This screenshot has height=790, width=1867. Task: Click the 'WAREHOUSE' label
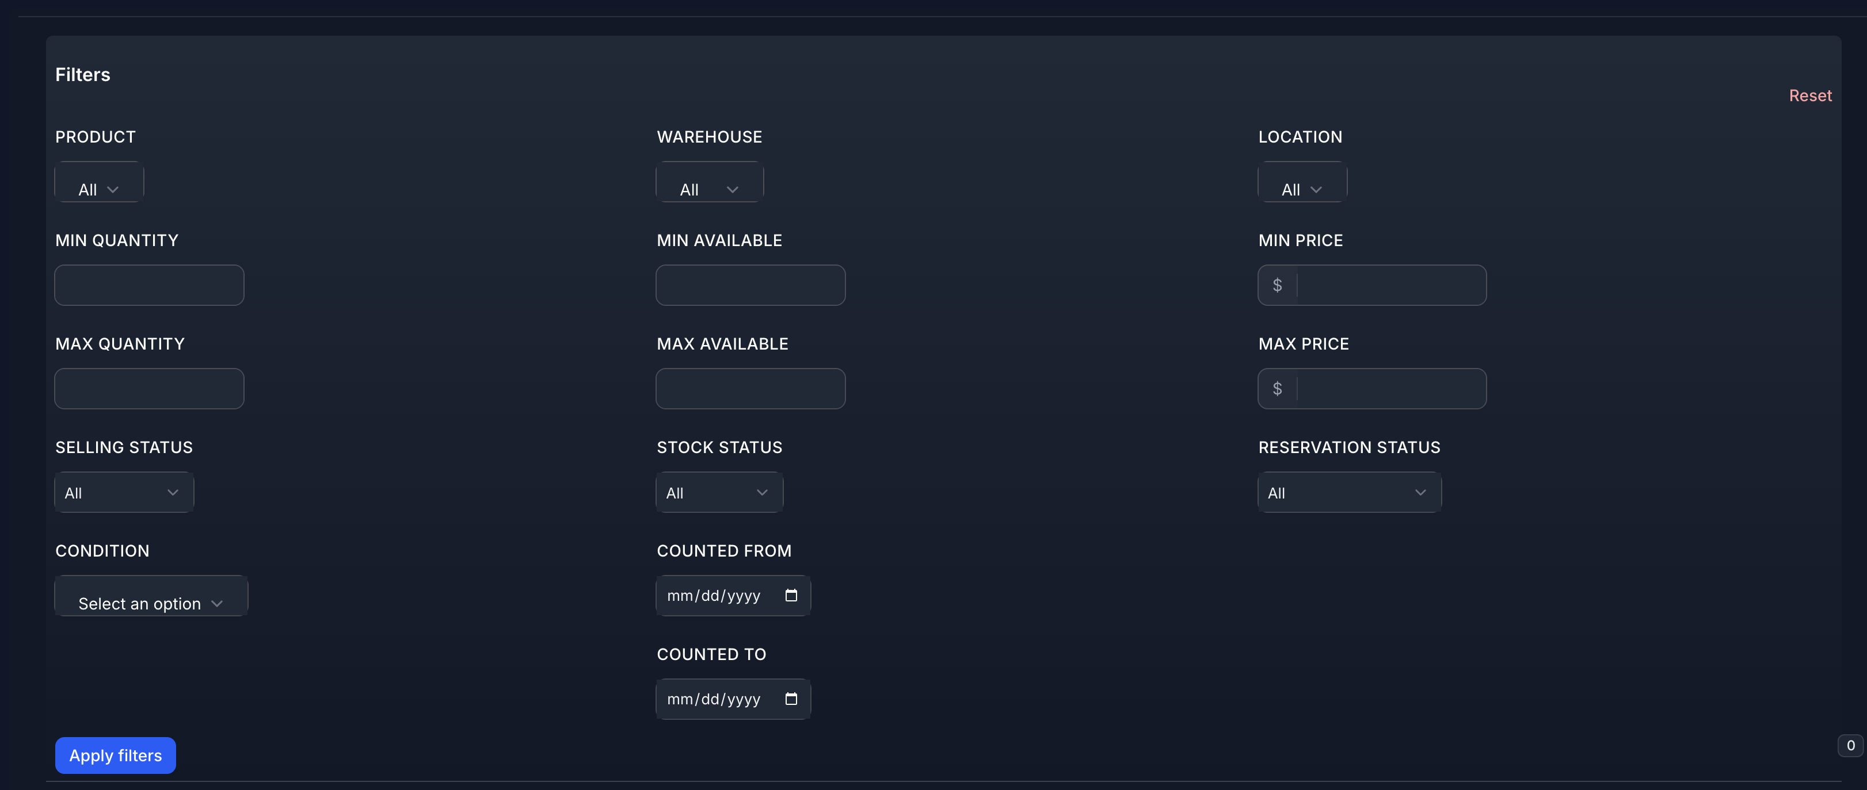pos(709,137)
